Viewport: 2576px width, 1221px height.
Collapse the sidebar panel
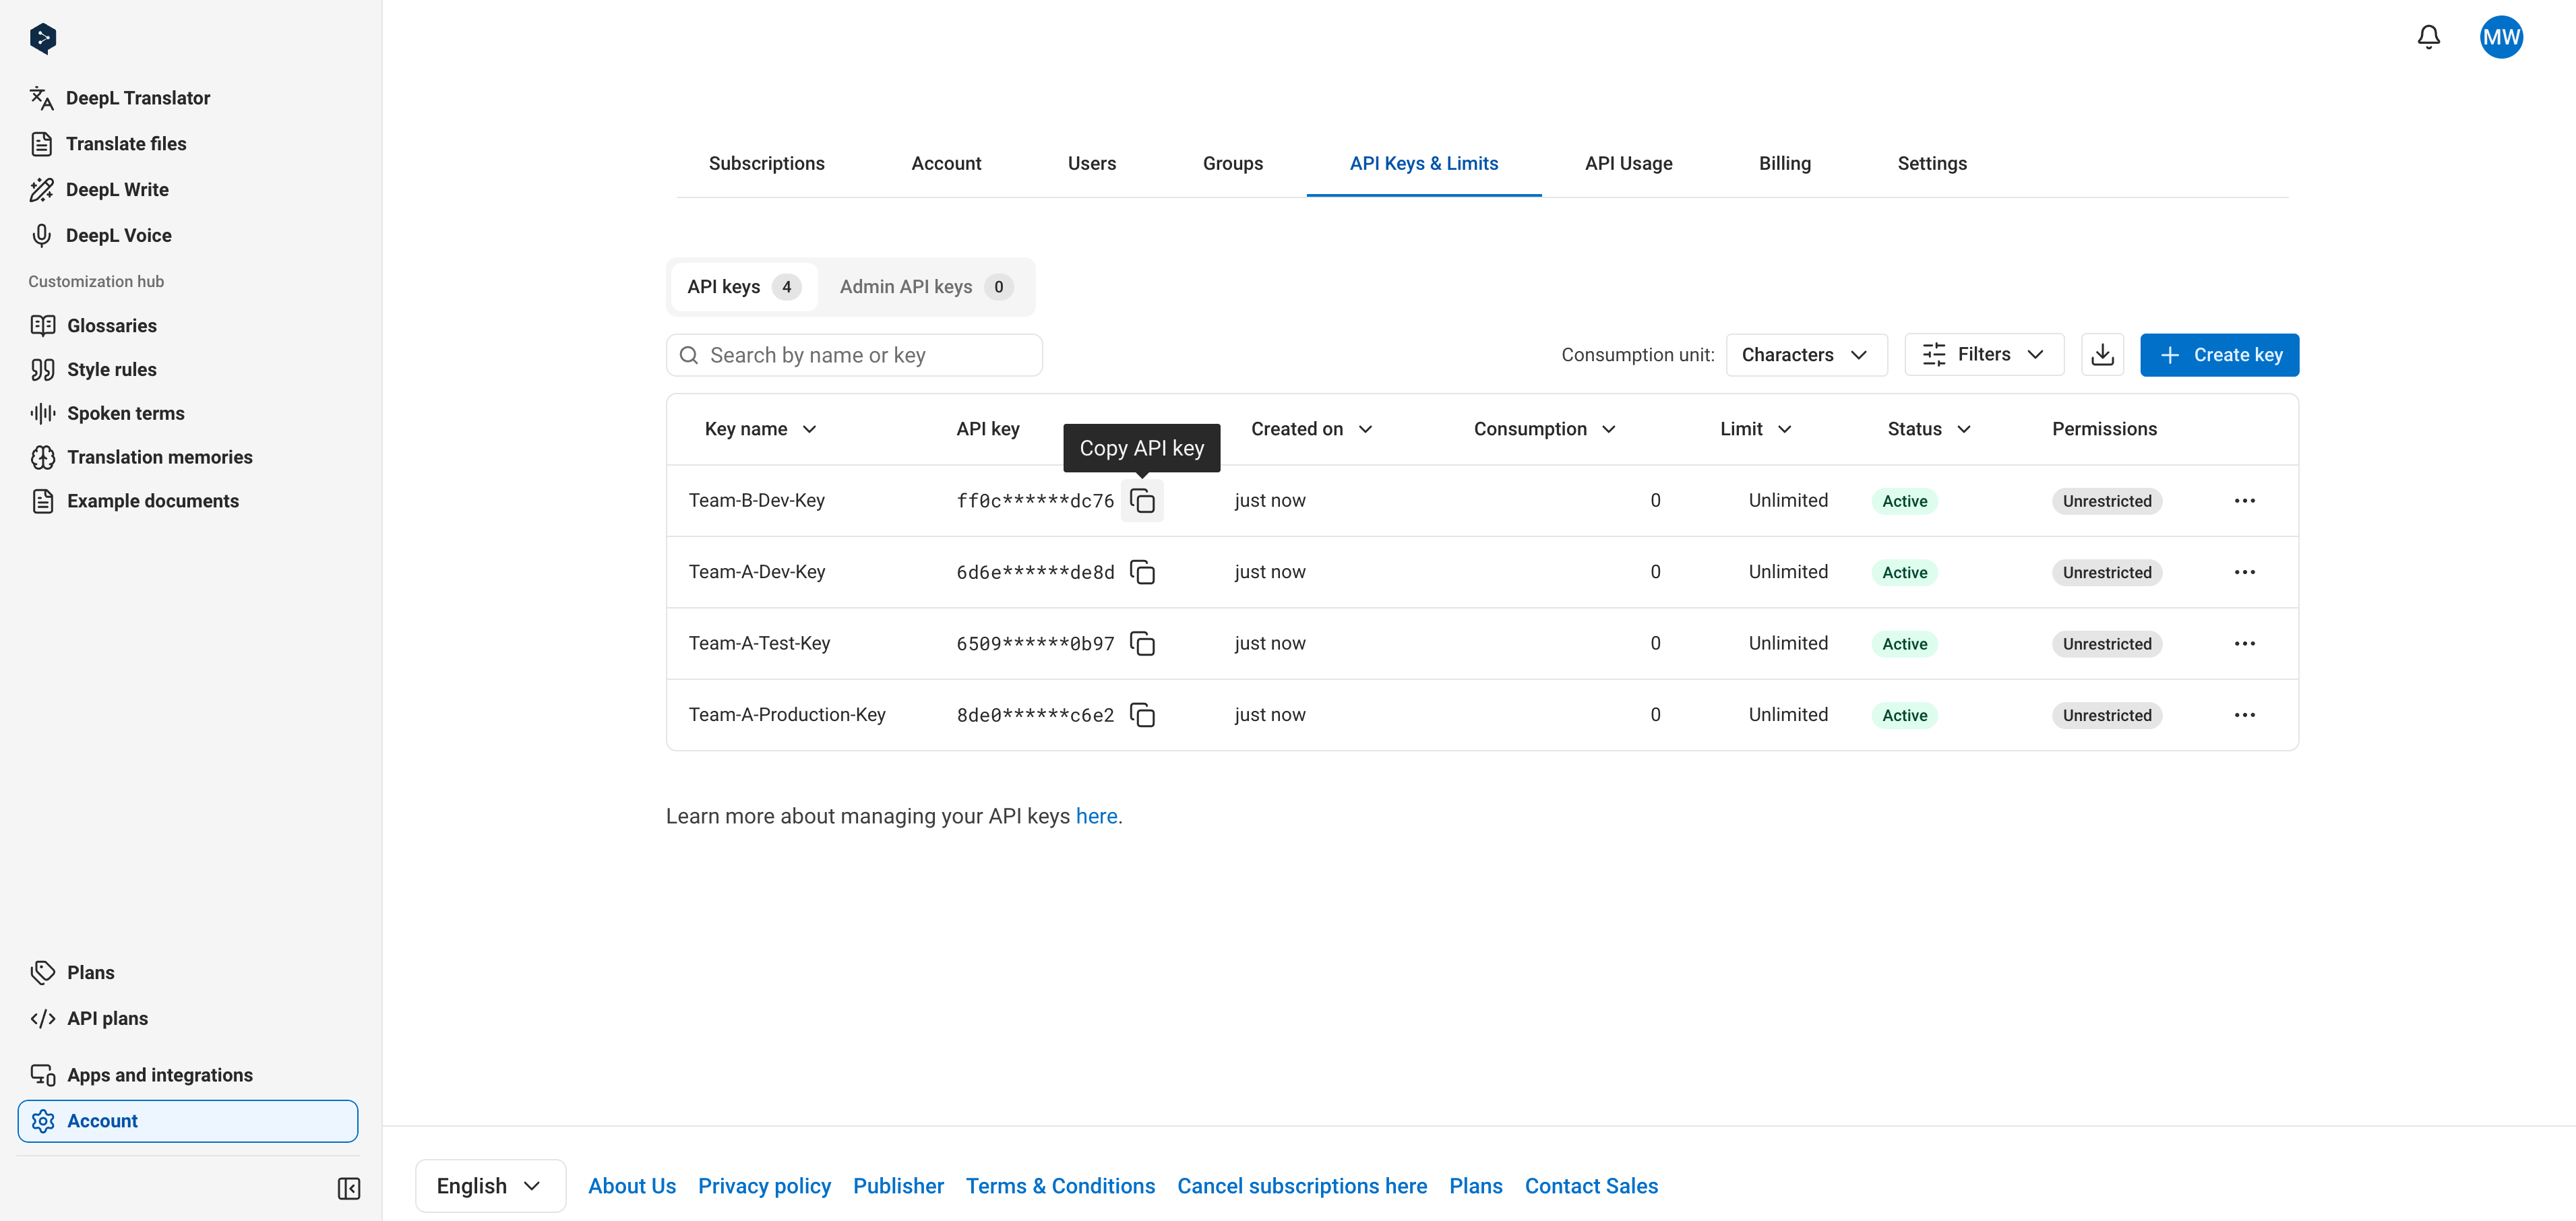click(x=349, y=1188)
